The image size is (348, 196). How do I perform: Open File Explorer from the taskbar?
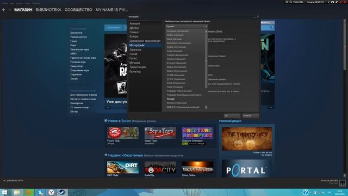pos(17,192)
